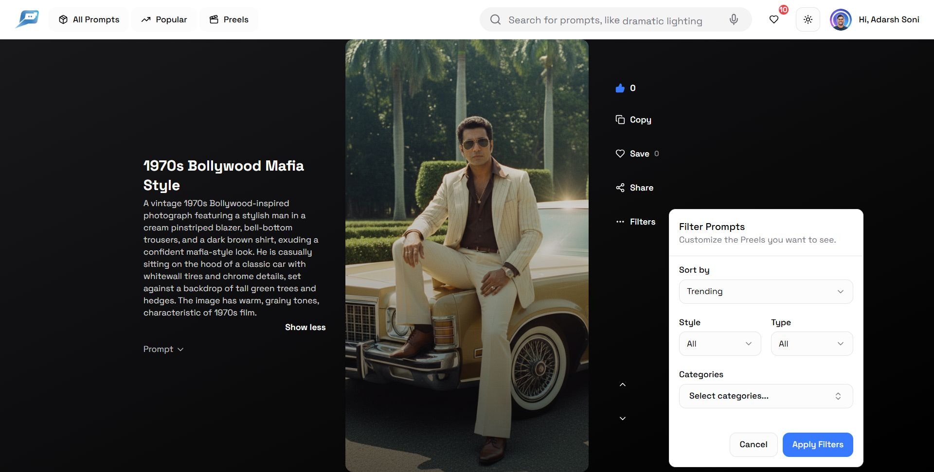Switch to the Popular section
Image resolution: width=934 pixels, height=472 pixels.
[x=164, y=19]
